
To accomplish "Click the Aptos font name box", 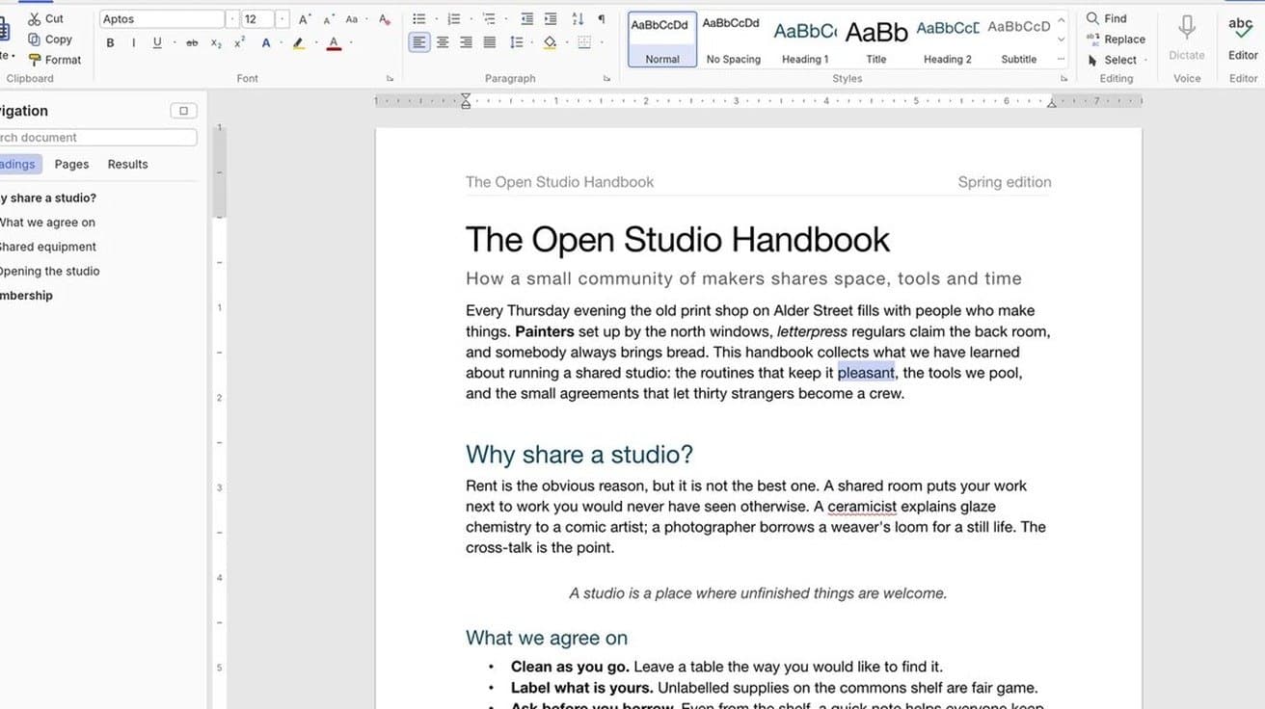I will (x=162, y=19).
